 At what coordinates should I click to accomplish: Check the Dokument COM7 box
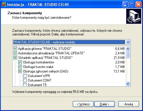pos(25,80)
